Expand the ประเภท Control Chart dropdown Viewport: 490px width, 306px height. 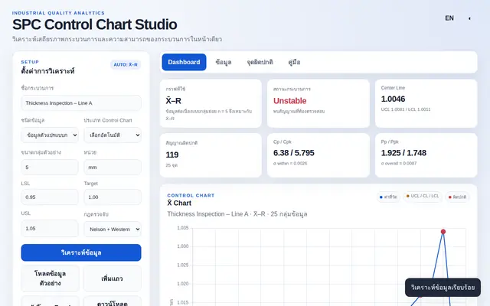pyautogui.click(x=113, y=135)
